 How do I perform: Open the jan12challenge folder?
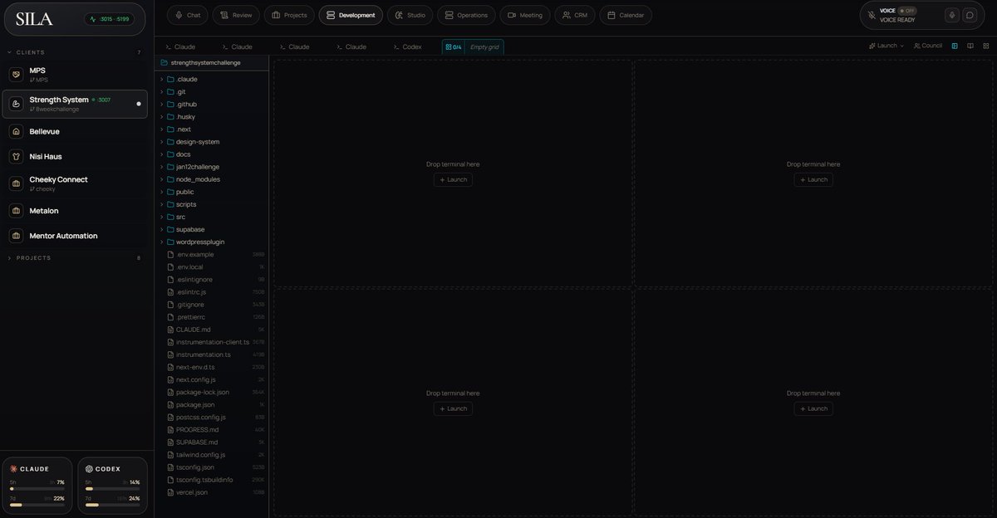click(x=213, y=167)
